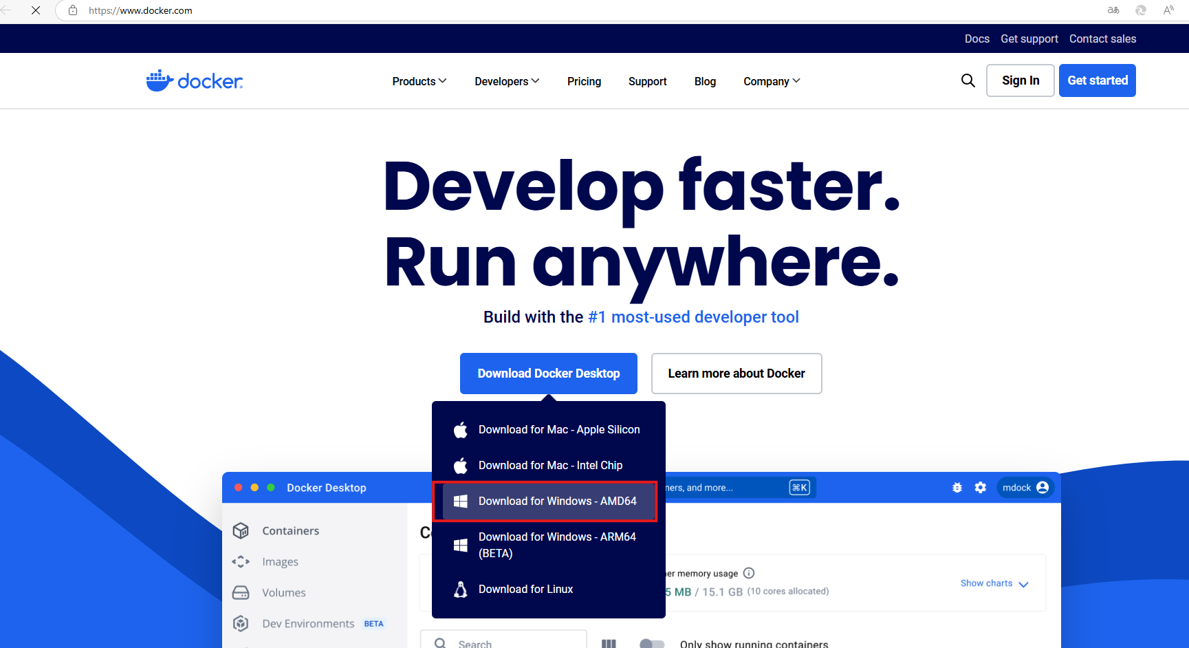Expand the Company dropdown menu
The height and width of the screenshot is (648, 1189).
click(x=772, y=81)
